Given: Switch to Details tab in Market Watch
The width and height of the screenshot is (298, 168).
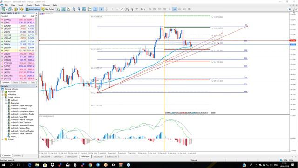Looking at the screenshot, I should click(x=15, y=83).
